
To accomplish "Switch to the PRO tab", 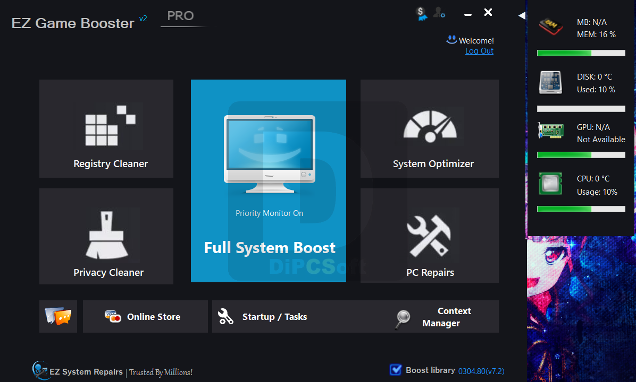I will click(x=180, y=16).
